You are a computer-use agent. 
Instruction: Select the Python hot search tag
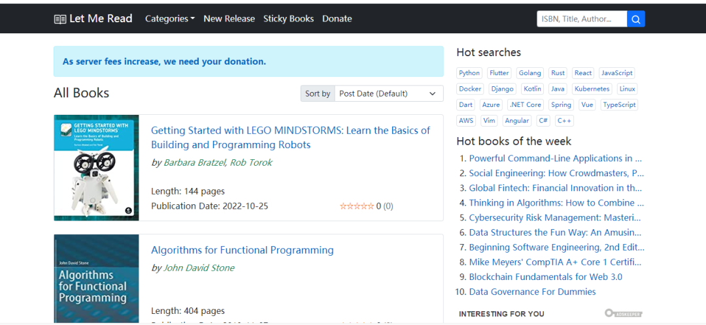click(469, 73)
